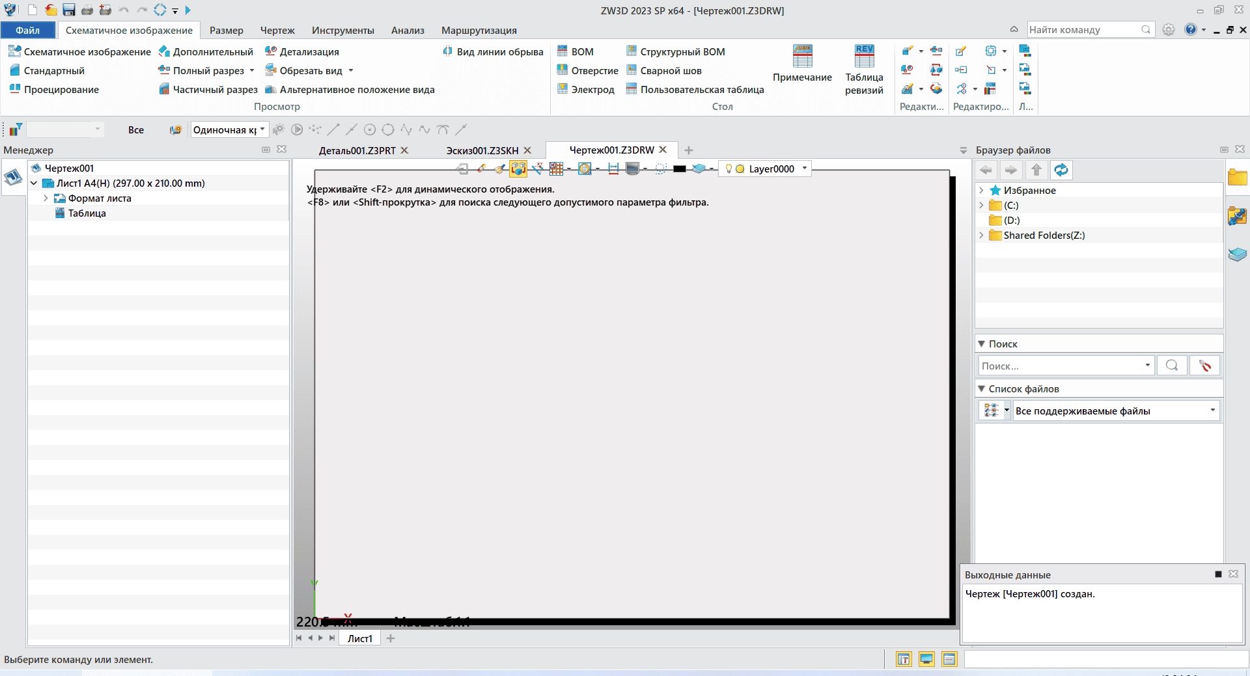
Task: Click the Сварной шов table tool
Action: [x=664, y=70]
